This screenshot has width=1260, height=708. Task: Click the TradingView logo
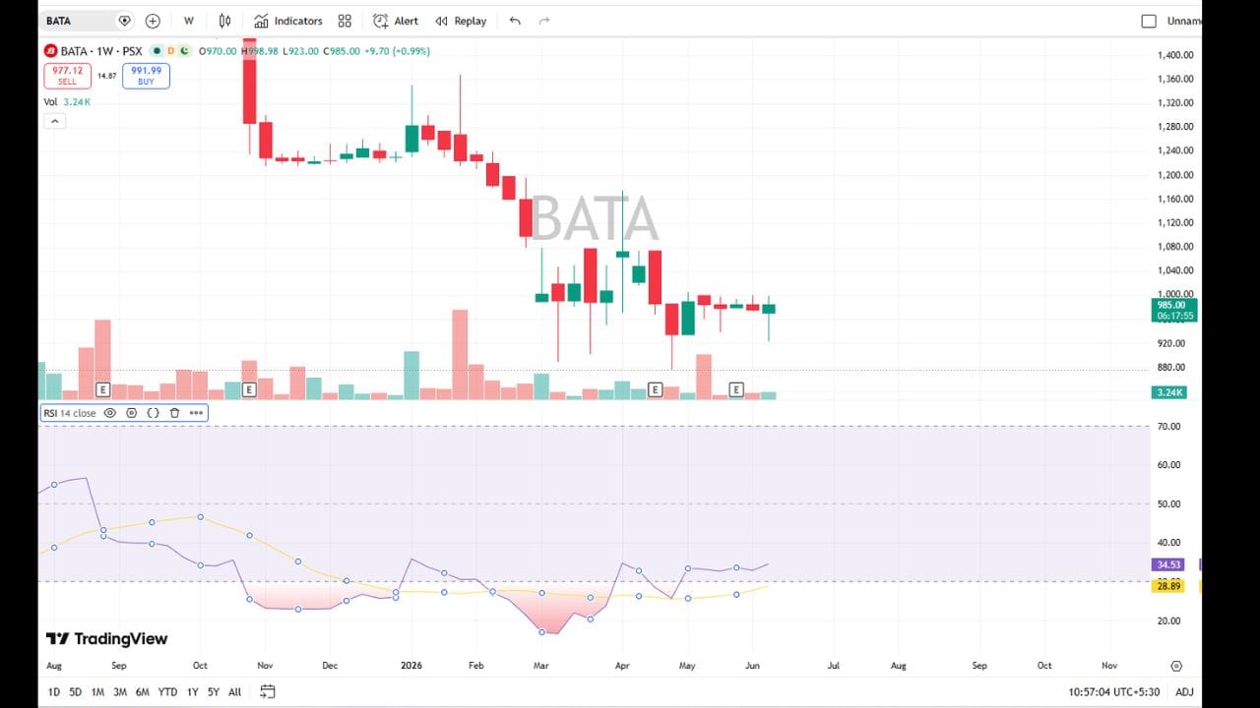click(106, 639)
